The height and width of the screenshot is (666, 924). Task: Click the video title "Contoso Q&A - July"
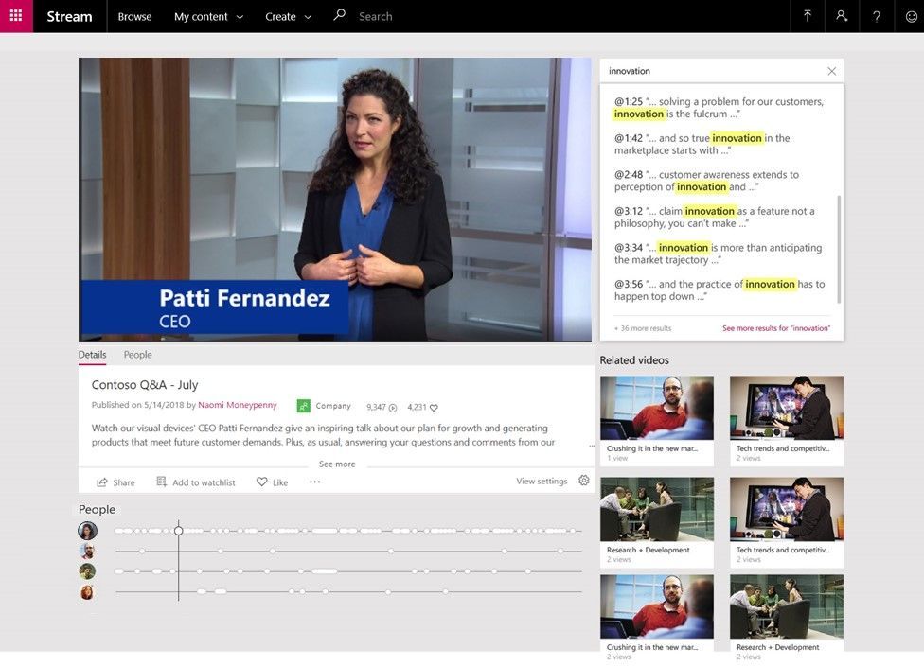pos(145,384)
